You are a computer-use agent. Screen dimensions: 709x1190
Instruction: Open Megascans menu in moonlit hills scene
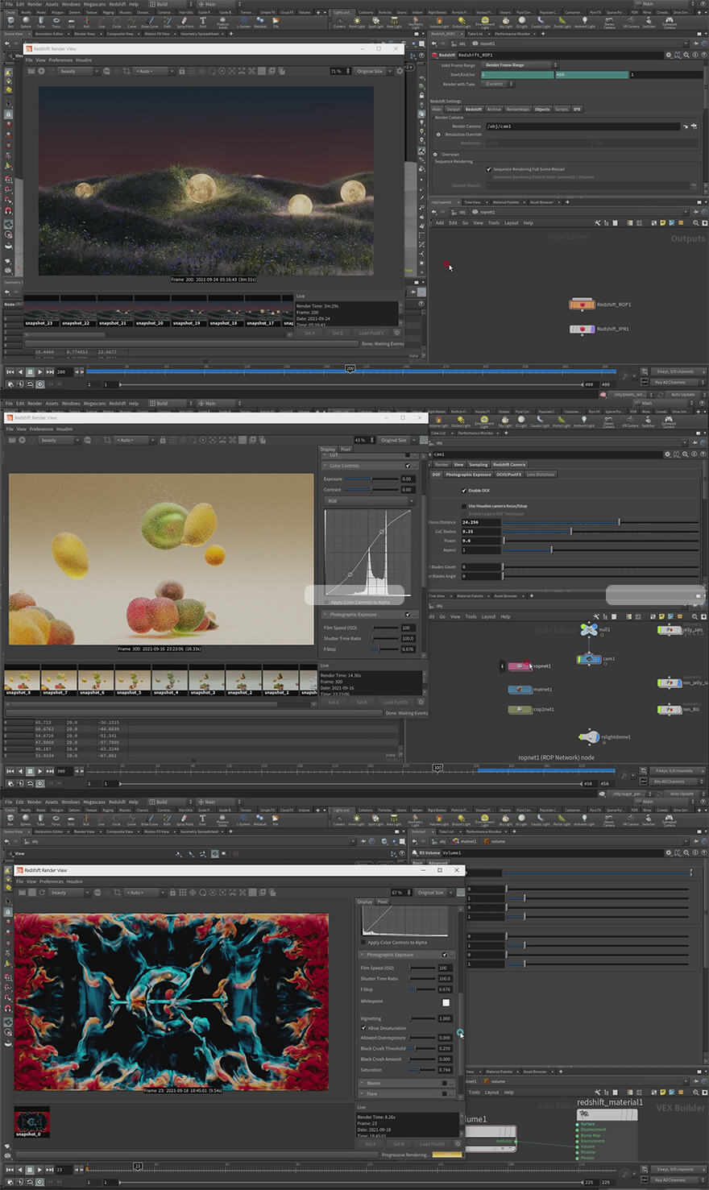click(x=94, y=4)
